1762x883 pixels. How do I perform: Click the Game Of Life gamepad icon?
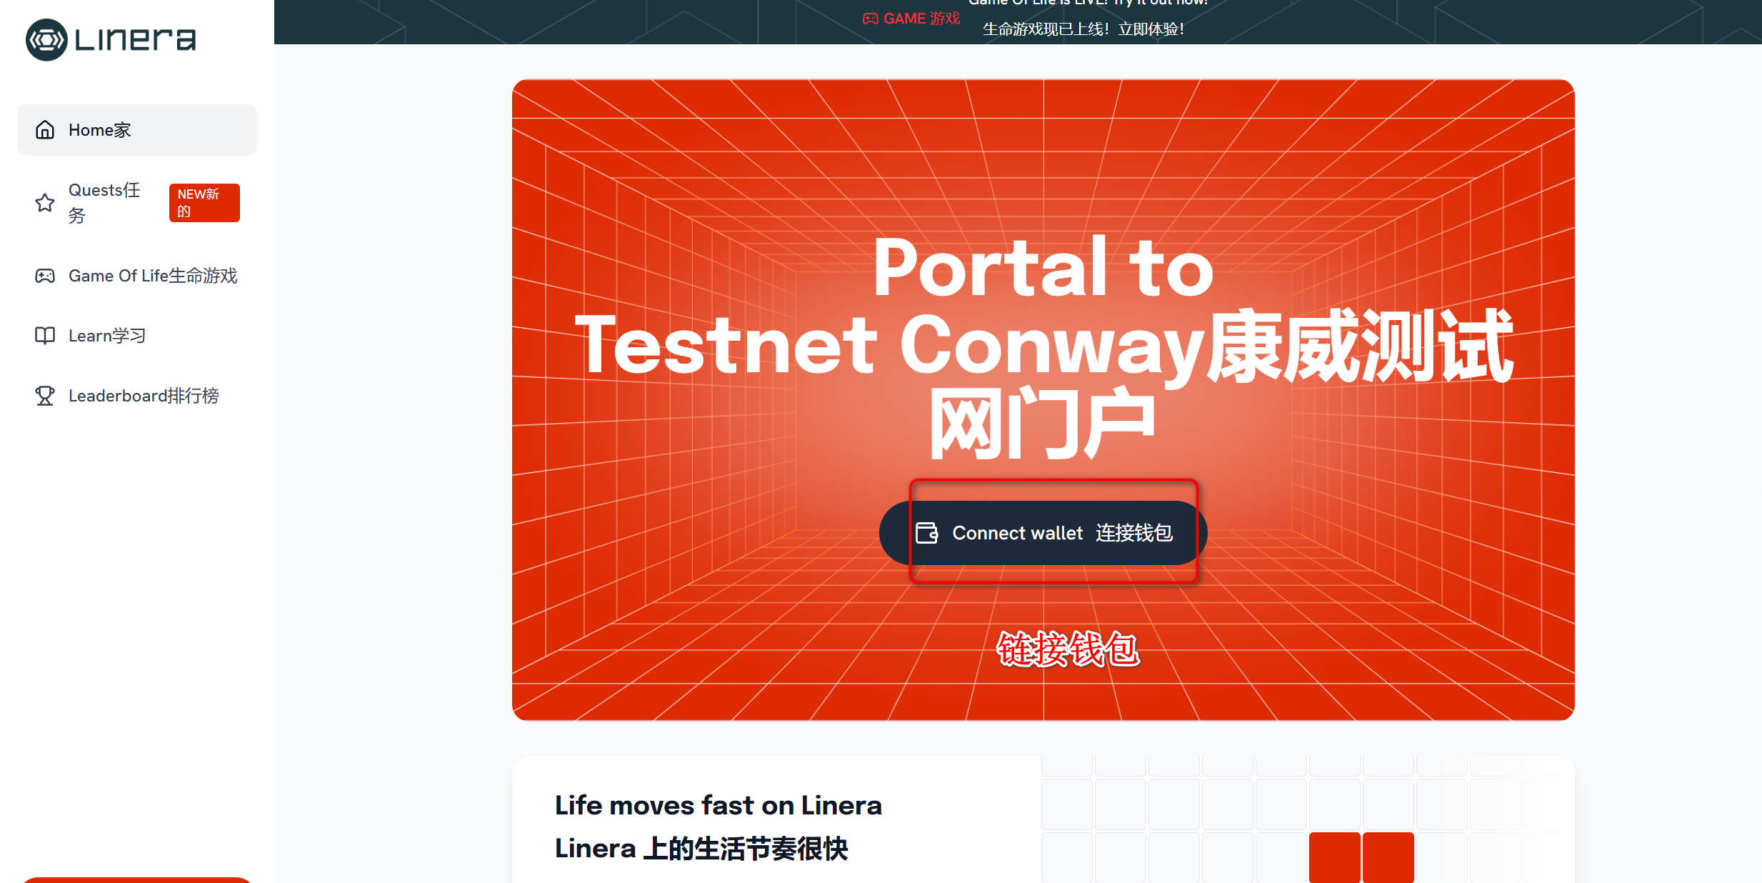45,276
